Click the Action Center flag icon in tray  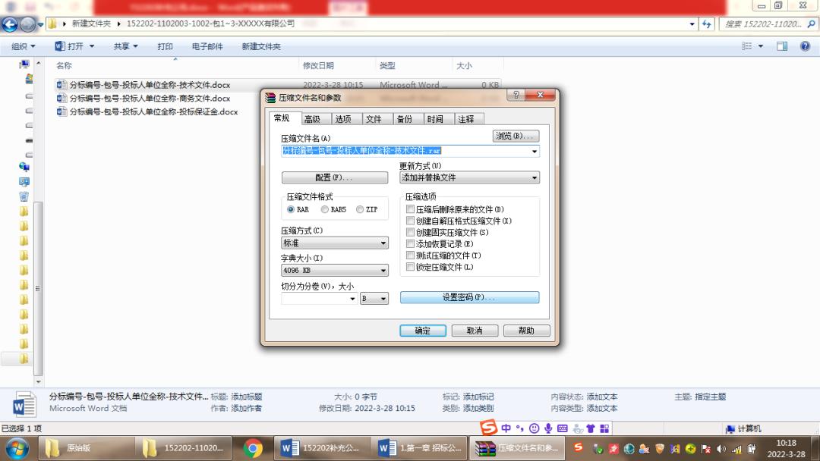706,448
